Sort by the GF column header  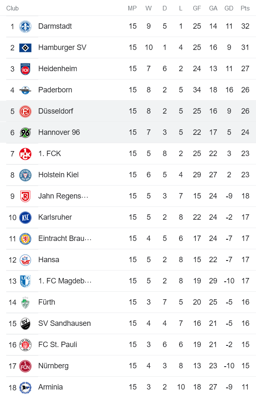(x=197, y=8)
